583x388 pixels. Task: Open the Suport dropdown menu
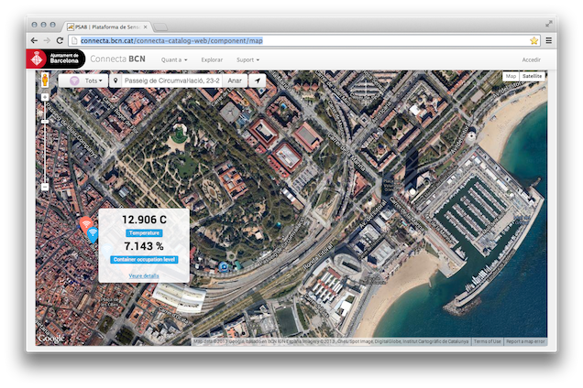pos(247,59)
